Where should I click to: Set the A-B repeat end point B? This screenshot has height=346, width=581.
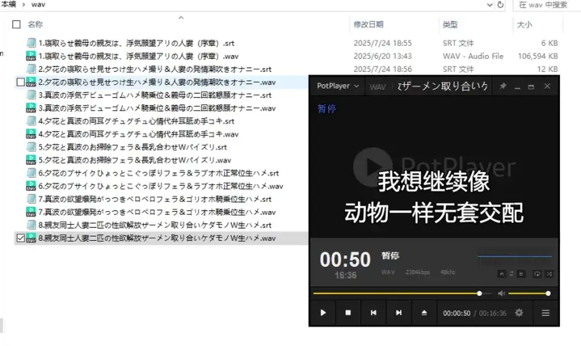[521, 274]
